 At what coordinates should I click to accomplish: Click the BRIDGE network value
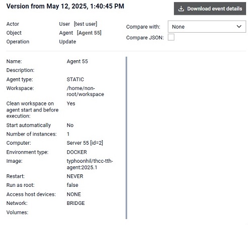click(x=76, y=203)
